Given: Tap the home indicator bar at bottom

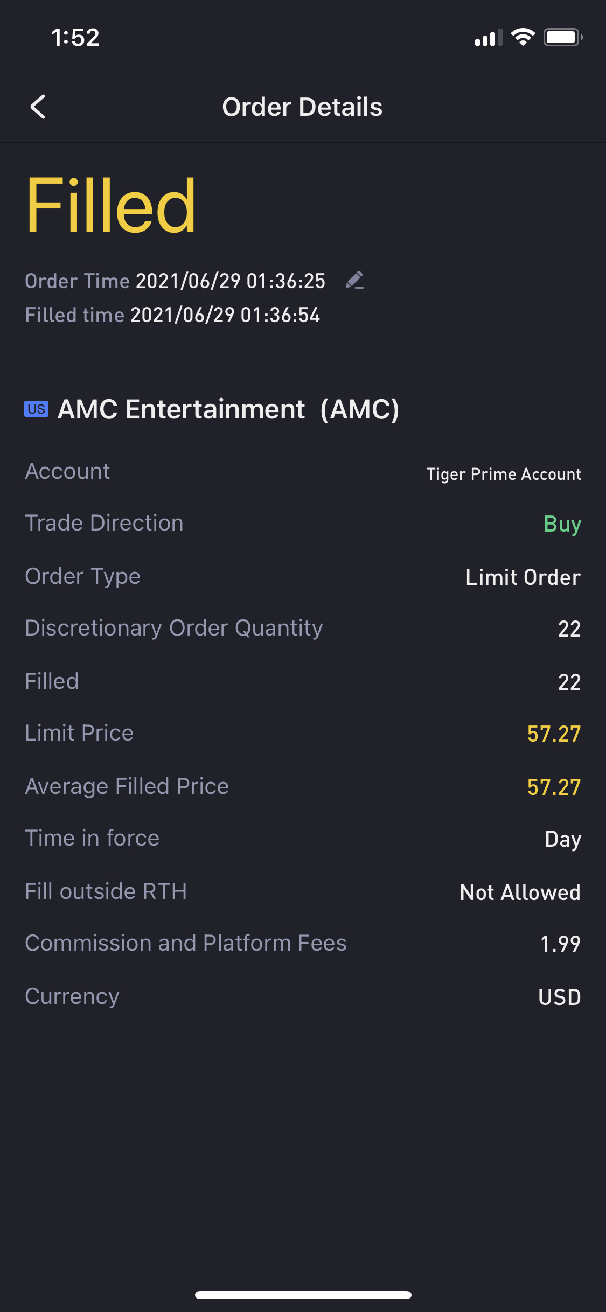Looking at the screenshot, I should pos(303,1295).
